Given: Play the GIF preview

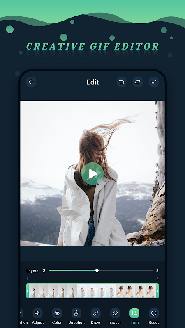Looking at the screenshot, I should pyautogui.click(x=92, y=173).
